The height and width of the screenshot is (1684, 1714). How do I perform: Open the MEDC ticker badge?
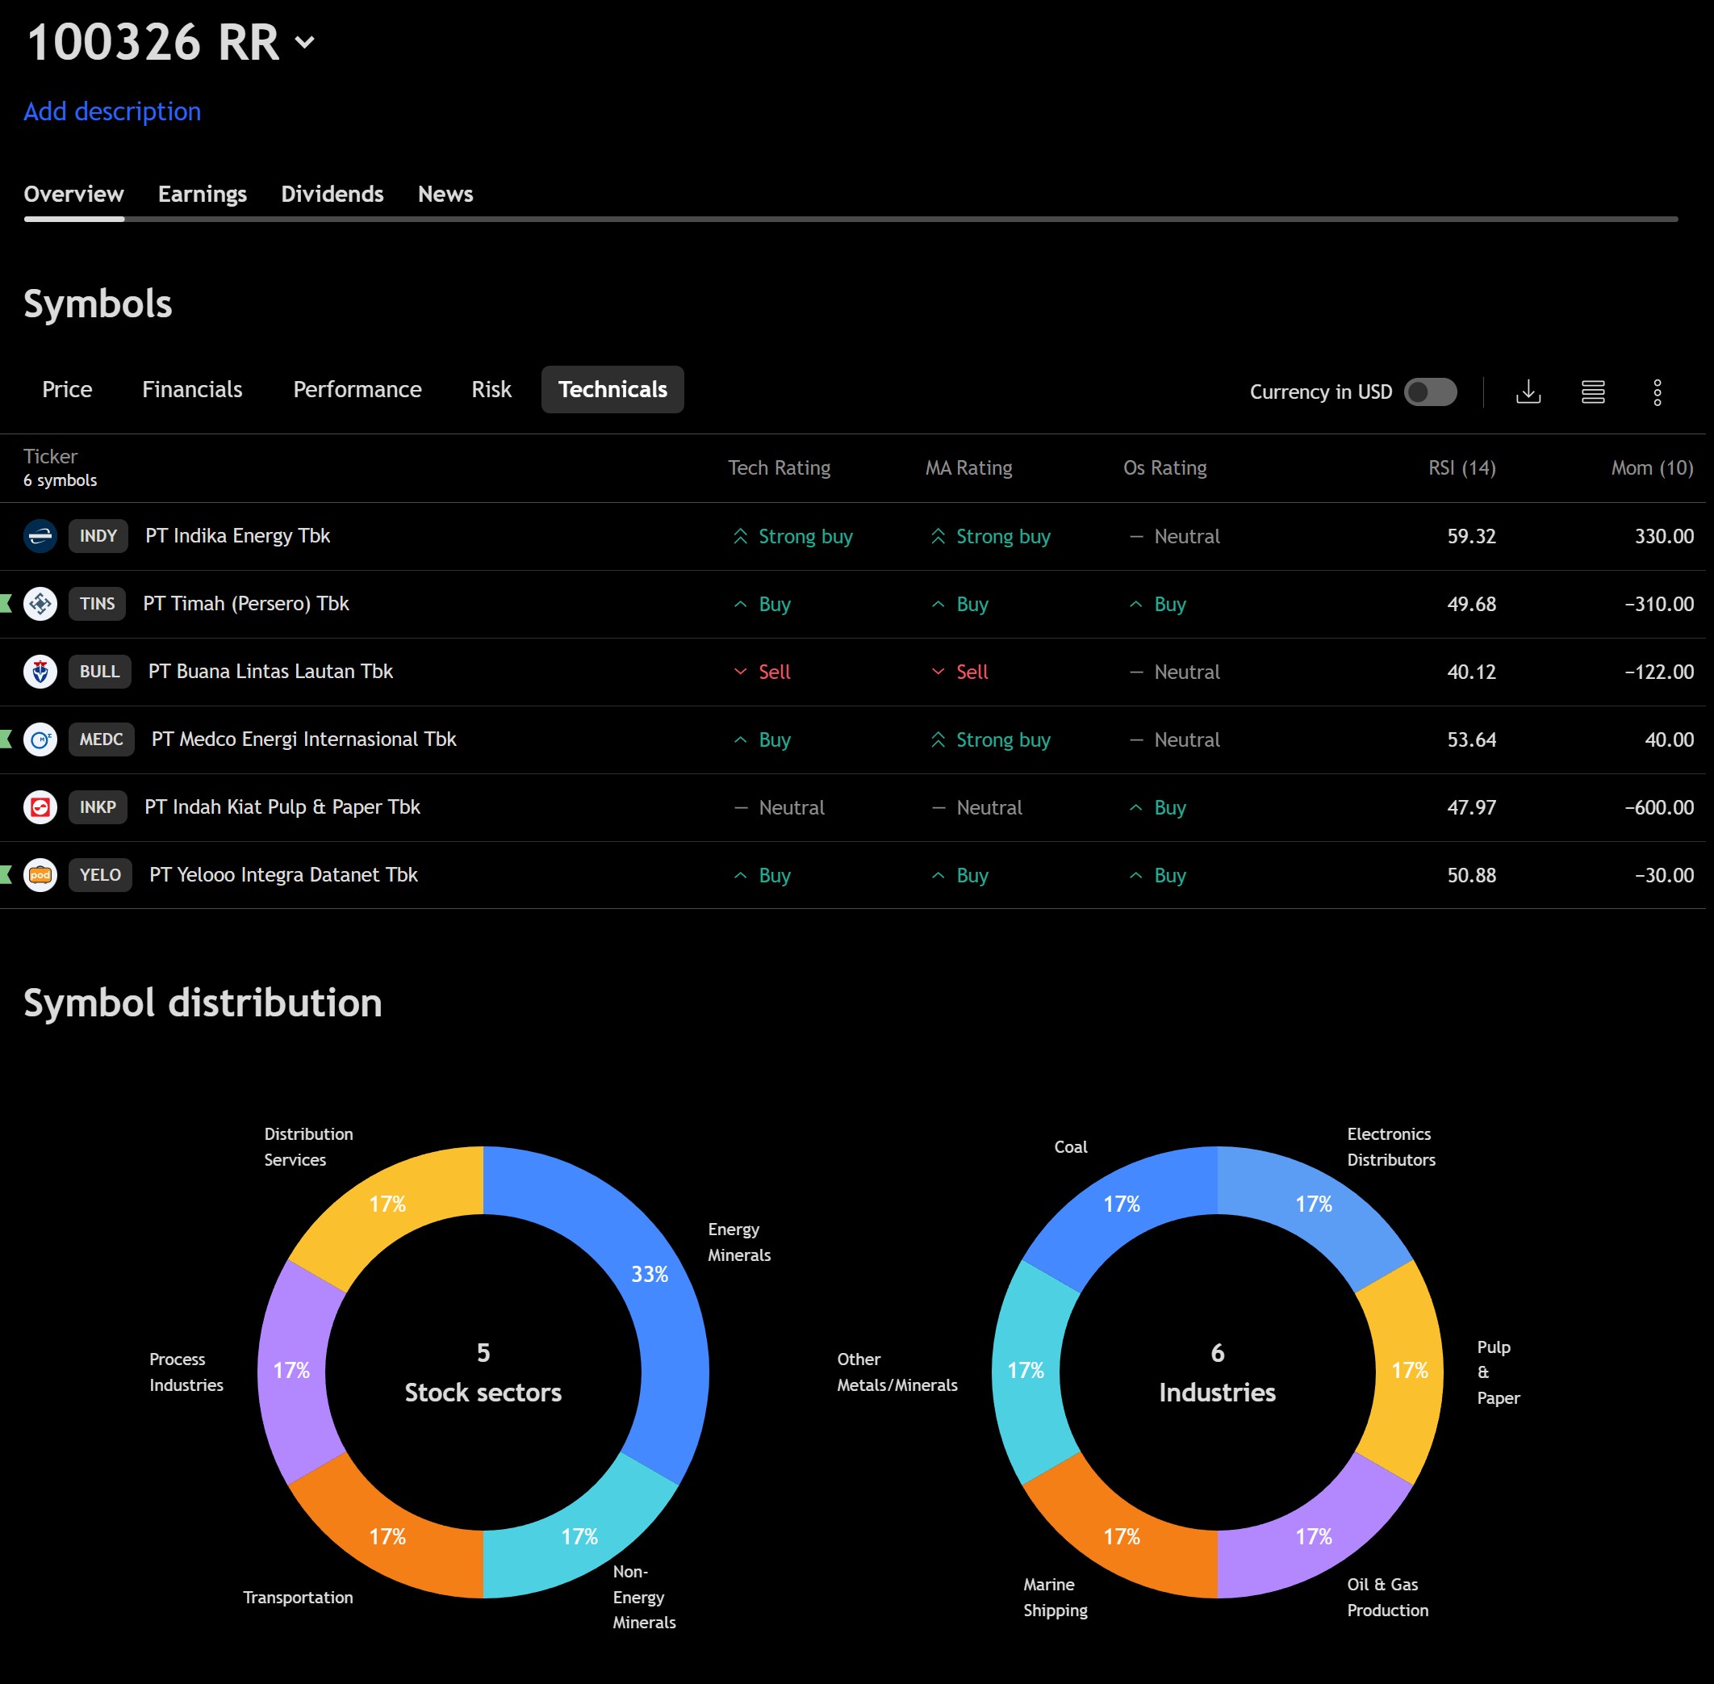101,739
